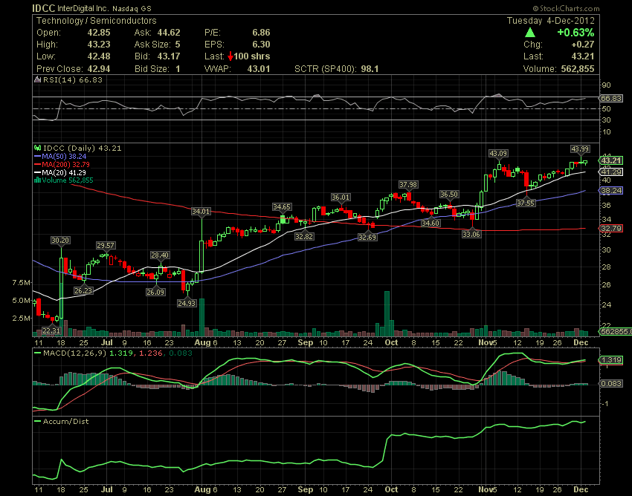Click the green up triangle beside +0.63%
Image resolution: width=632 pixels, height=496 pixels.
pyautogui.click(x=529, y=31)
